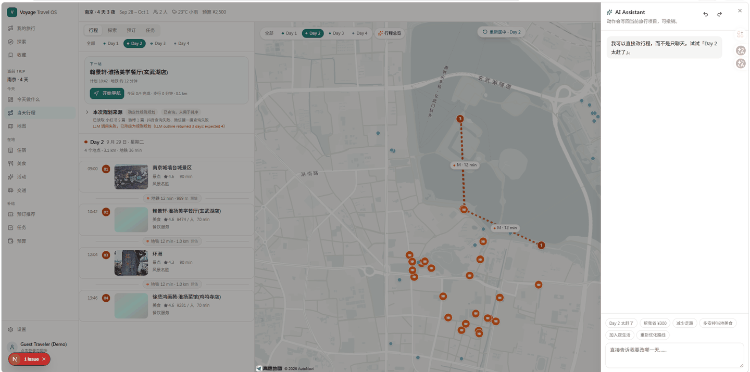Click the 帮我省 ¥300 suggestion chip

pos(655,323)
